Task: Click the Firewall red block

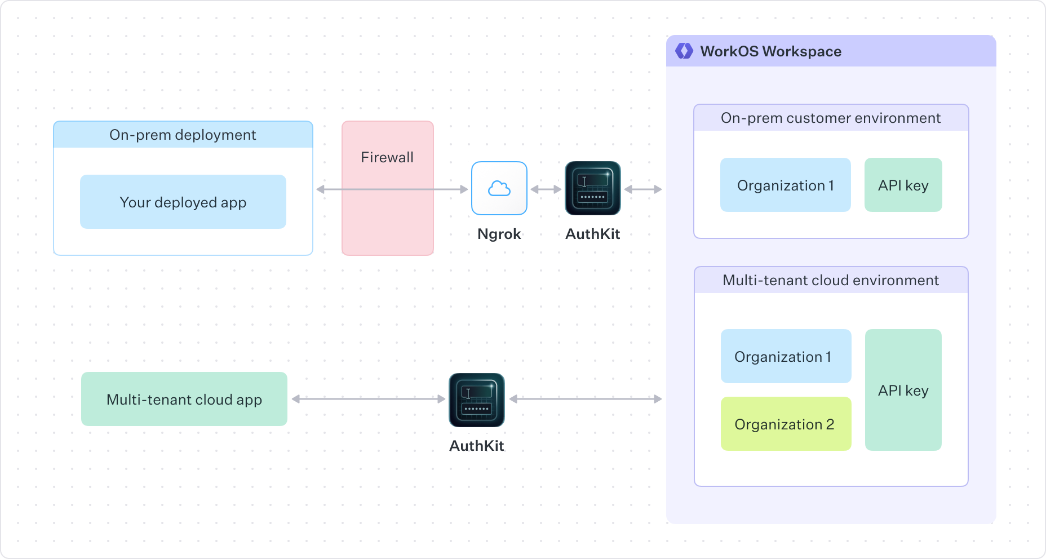Action: click(387, 187)
